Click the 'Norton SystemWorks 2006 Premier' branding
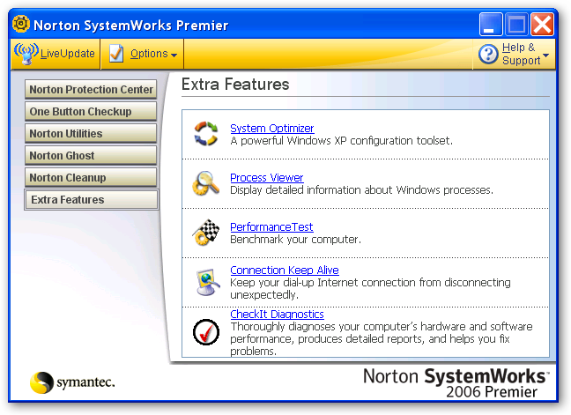 (456, 382)
